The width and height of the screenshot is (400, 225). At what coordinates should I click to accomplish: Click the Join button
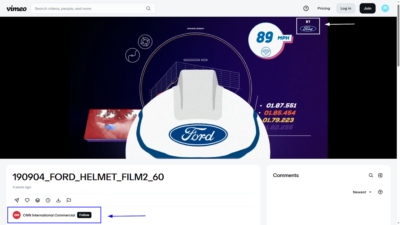click(x=367, y=8)
